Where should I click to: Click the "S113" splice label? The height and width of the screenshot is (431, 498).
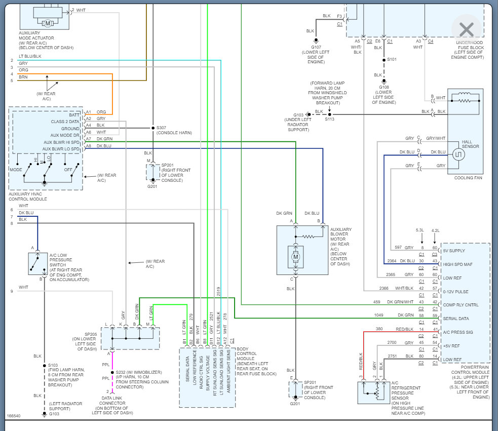click(329, 119)
